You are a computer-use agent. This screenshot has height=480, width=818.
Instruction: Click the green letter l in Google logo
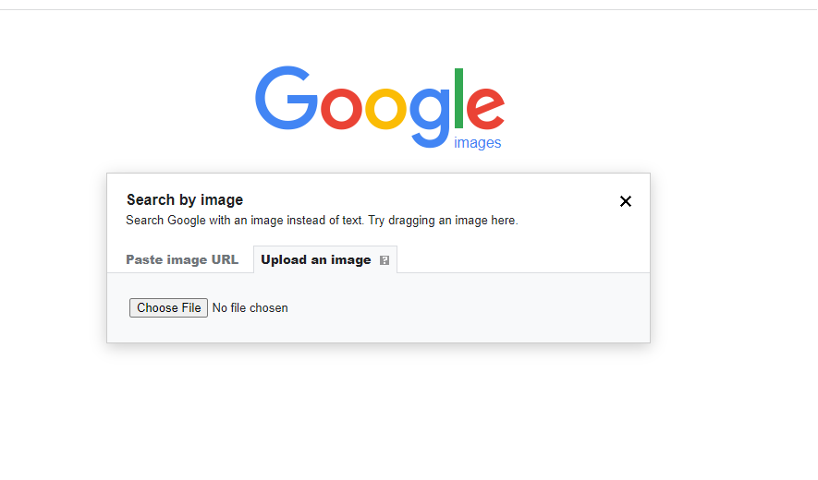click(x=458, y=98)
